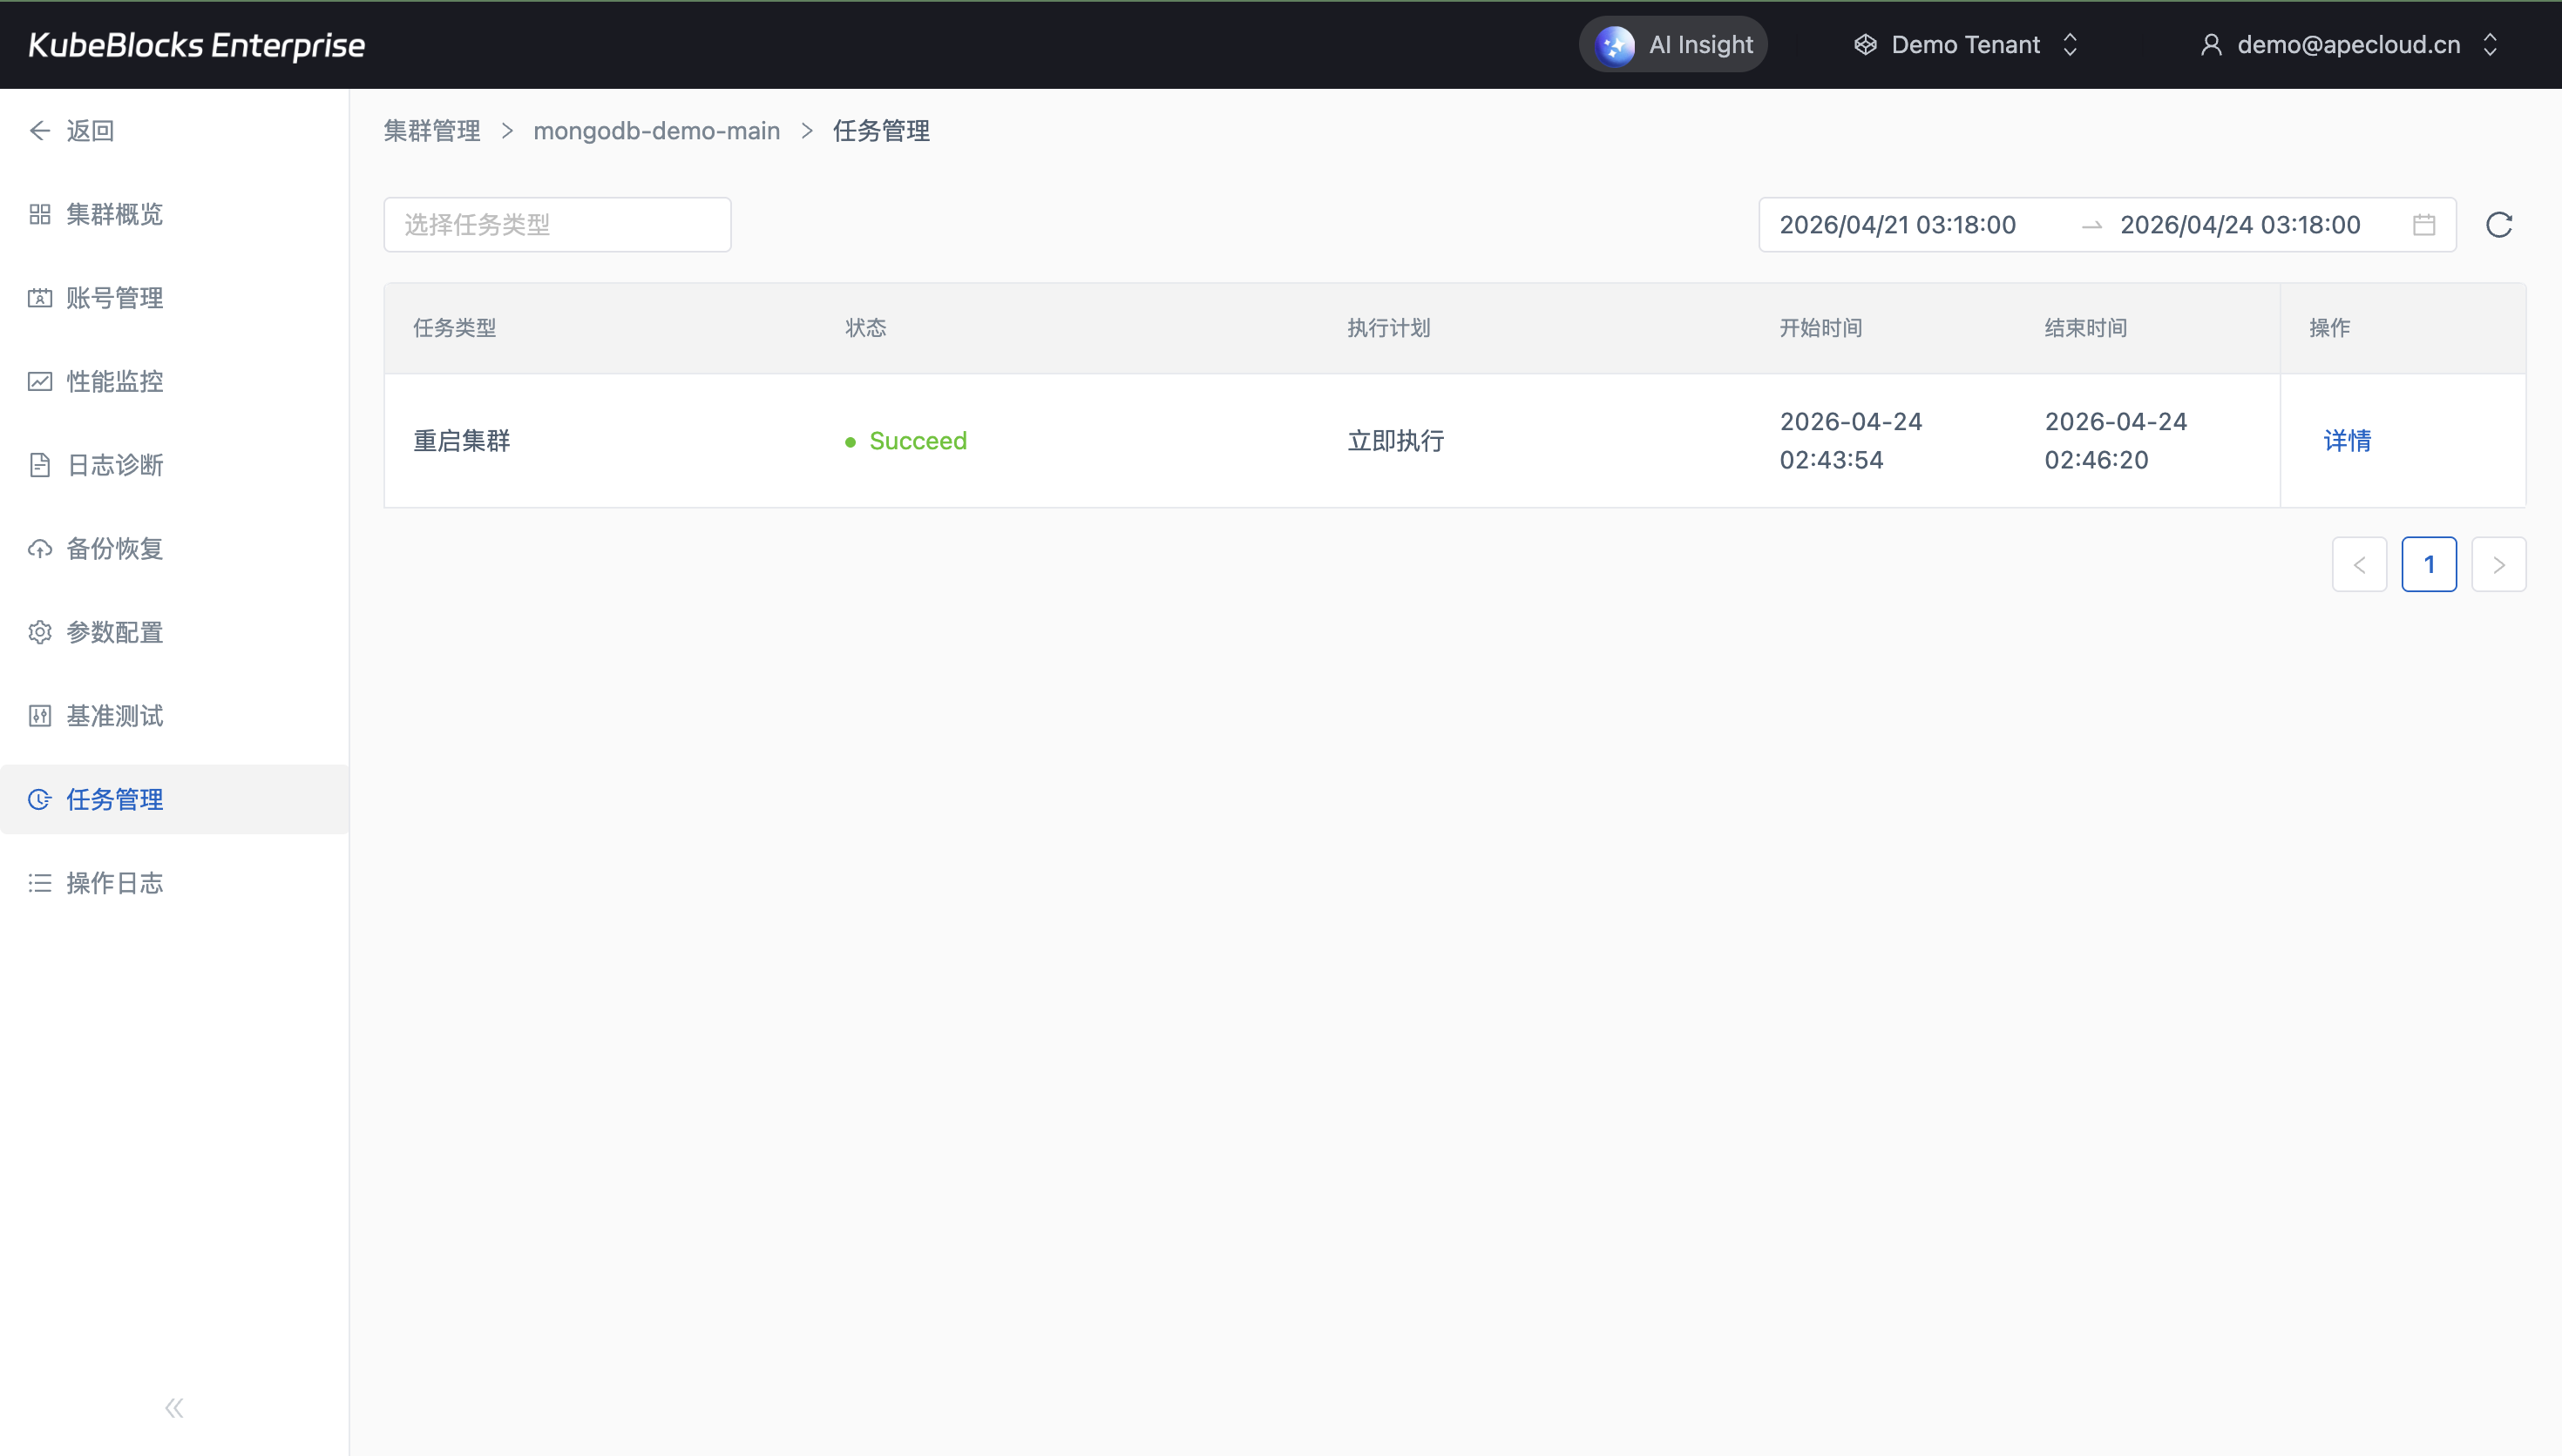Open 操作日志 in the sidebar
The width and height of the screenshot is (2562, 1456).
114,884
